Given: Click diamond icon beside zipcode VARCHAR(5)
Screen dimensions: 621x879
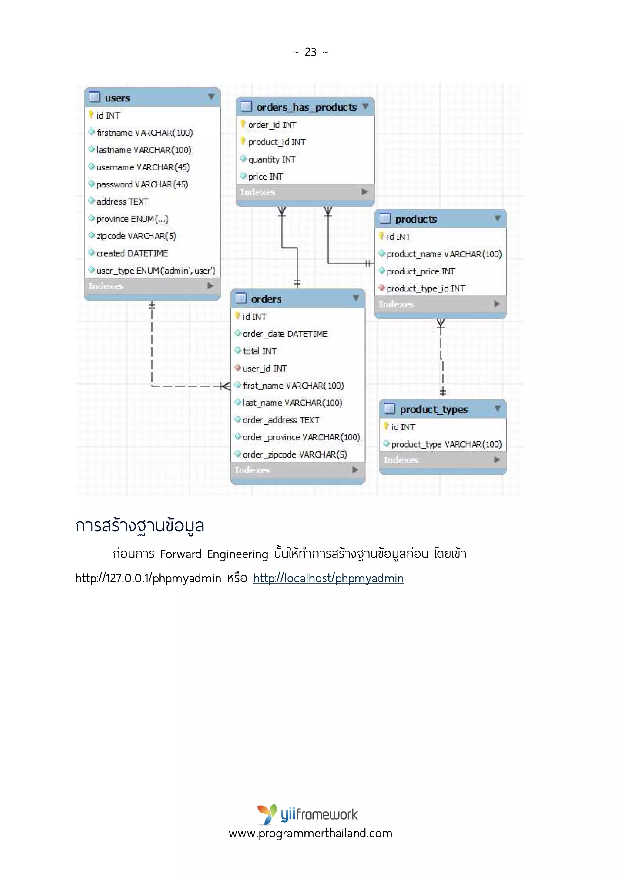Looking at the screenshot, I should pyautogui.click(x=91, y=235).
